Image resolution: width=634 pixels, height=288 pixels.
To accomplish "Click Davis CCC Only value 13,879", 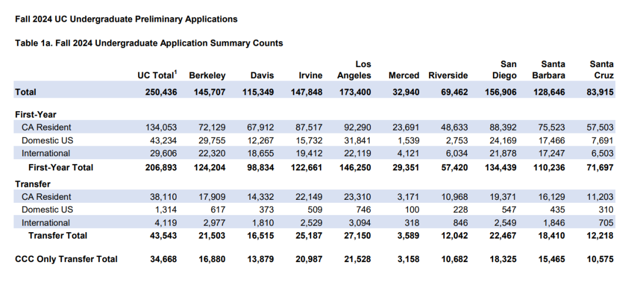I will coord(261,259).
